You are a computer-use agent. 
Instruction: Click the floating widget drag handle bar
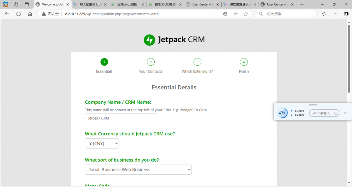tap(313, 105)
